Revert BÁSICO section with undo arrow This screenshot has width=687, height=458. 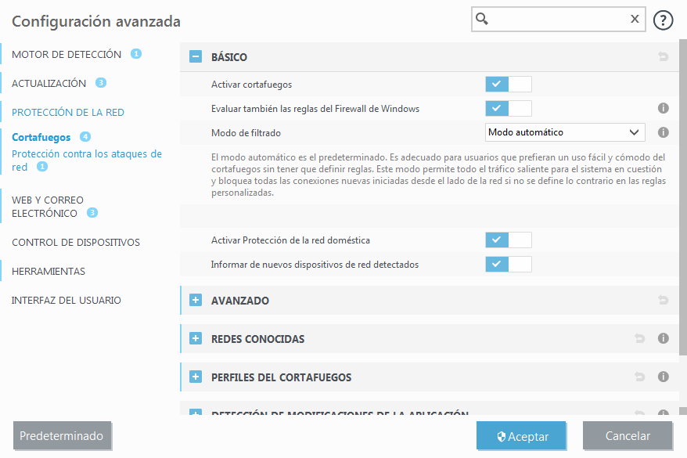(663, 56)
